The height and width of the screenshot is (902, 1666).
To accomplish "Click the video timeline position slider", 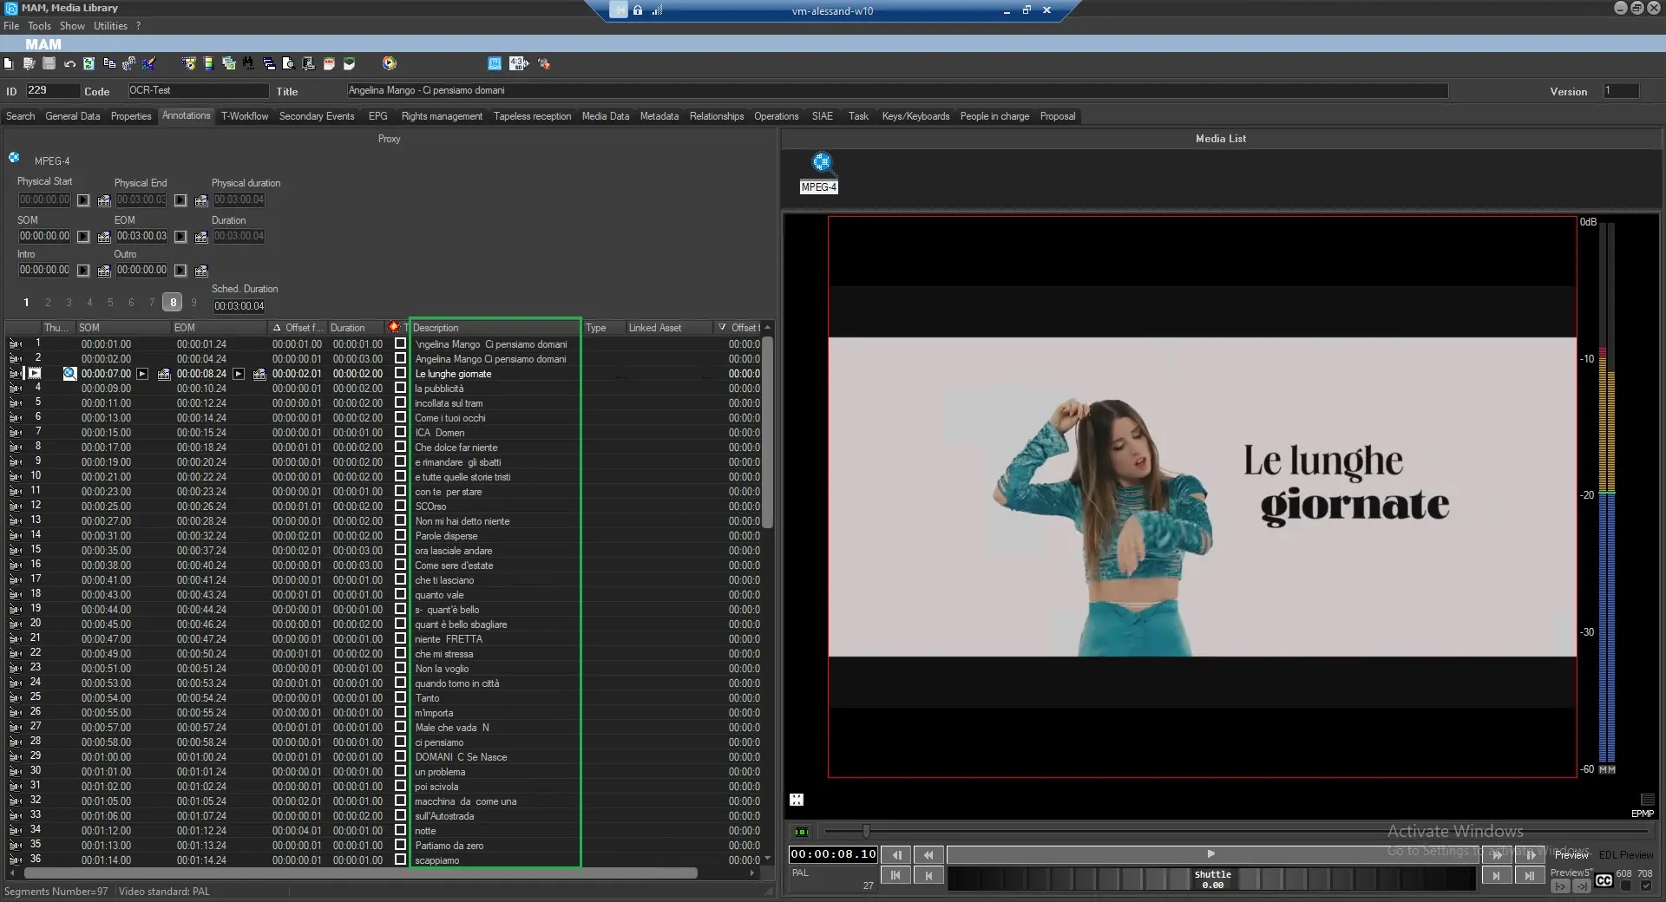I will tap(865, 832).
